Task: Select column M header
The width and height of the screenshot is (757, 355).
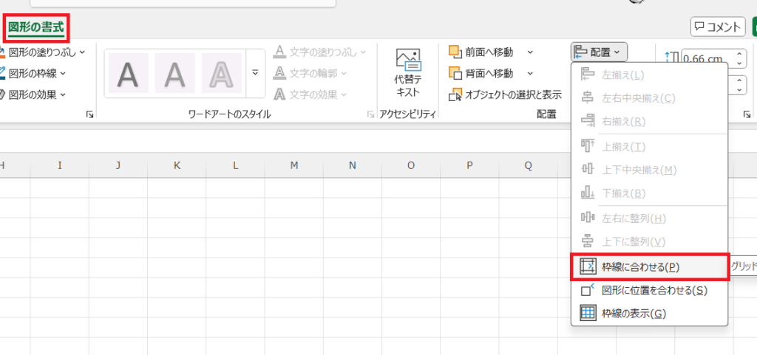Action: pyautogui.click(x=293, y=165)
